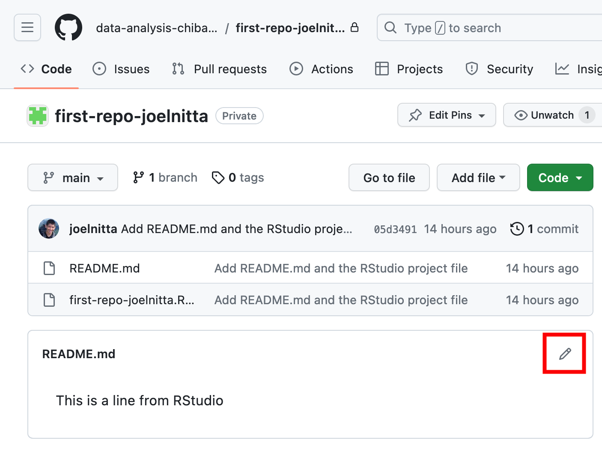Click the green repository identicon
The width and height of the screenshot is (602, 452).
(x=38, y=116)
